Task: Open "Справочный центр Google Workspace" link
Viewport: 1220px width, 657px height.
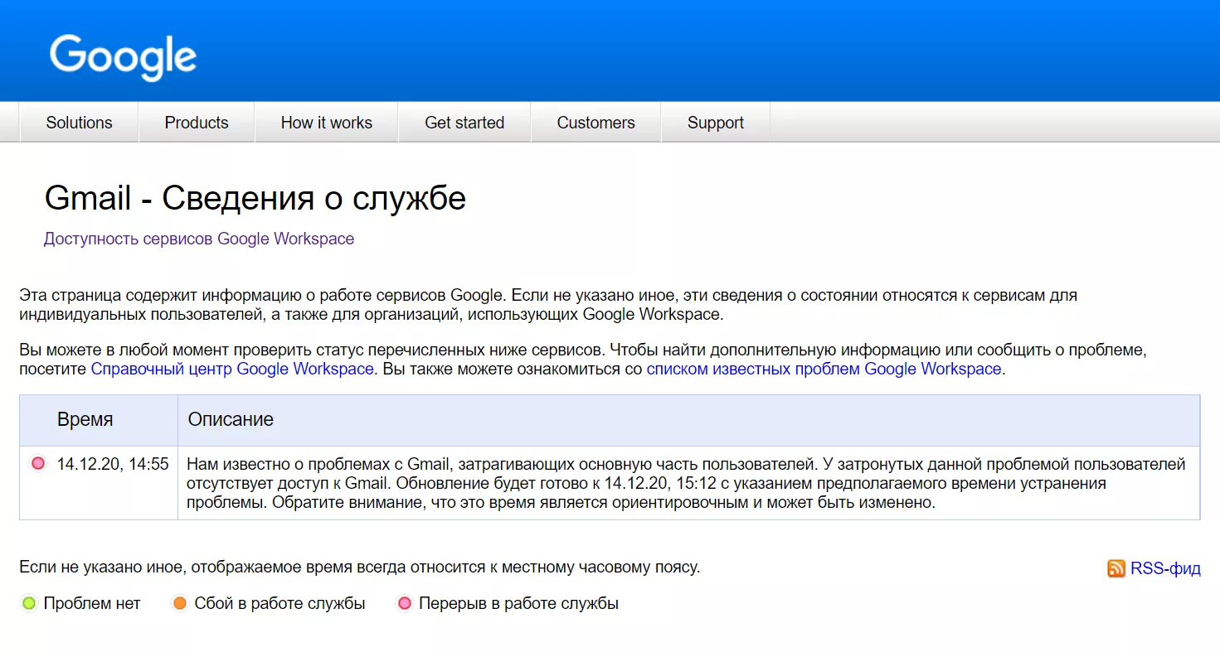Action: coord(232,369)
